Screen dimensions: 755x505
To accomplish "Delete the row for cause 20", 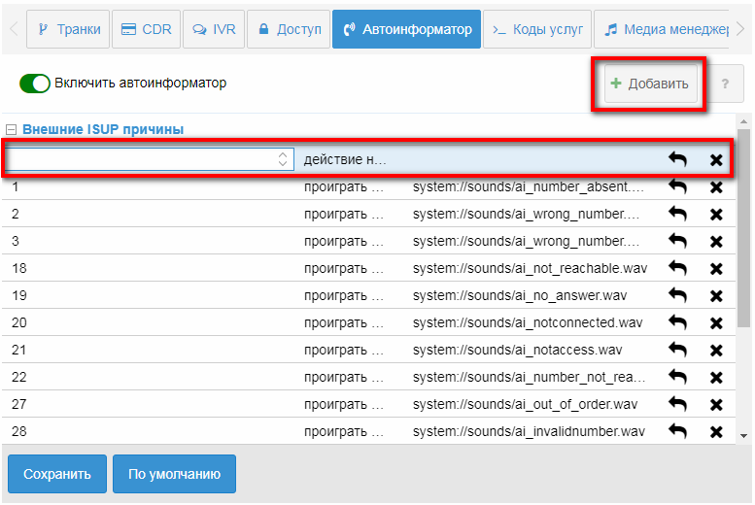I will pos(716,322).
